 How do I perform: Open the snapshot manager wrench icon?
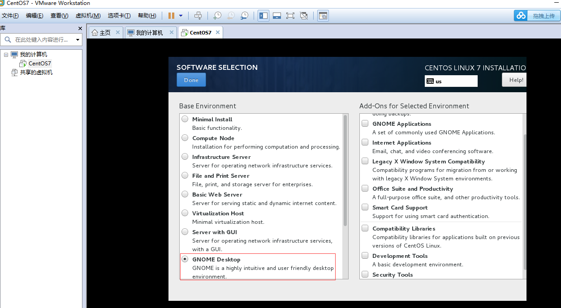click(244, 16)
